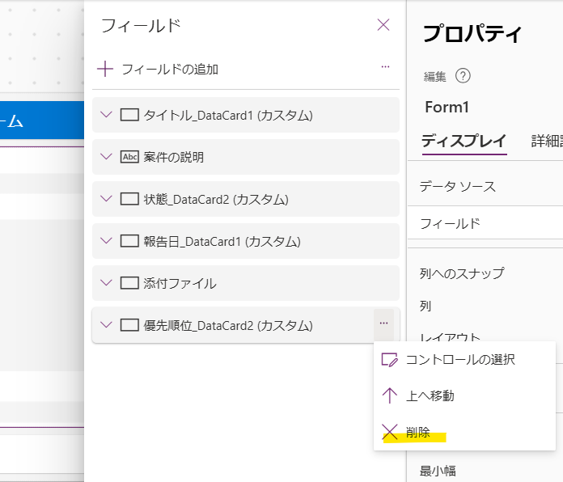Expand the タイトル_DataCard1 chevron

pos(106,115)
